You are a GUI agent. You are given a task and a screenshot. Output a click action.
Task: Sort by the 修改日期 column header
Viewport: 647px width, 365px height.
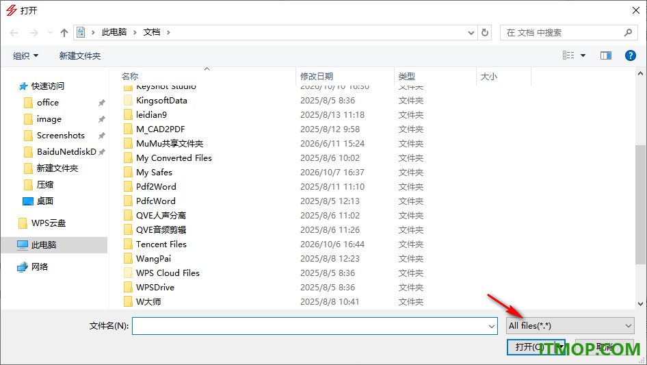(x=317, y=77)
